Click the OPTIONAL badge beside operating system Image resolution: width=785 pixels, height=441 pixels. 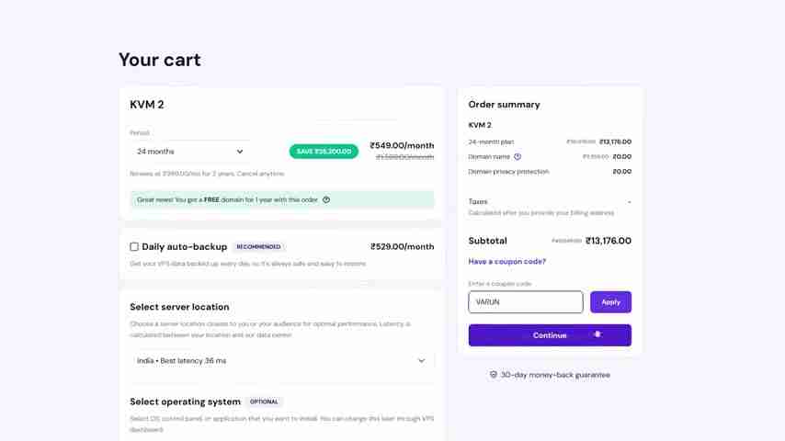point(264,401)
